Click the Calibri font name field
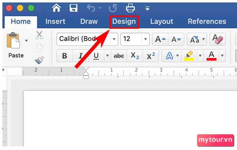This screenshot has width=237, height=150. pyautogui.click(x=83, y=39)
